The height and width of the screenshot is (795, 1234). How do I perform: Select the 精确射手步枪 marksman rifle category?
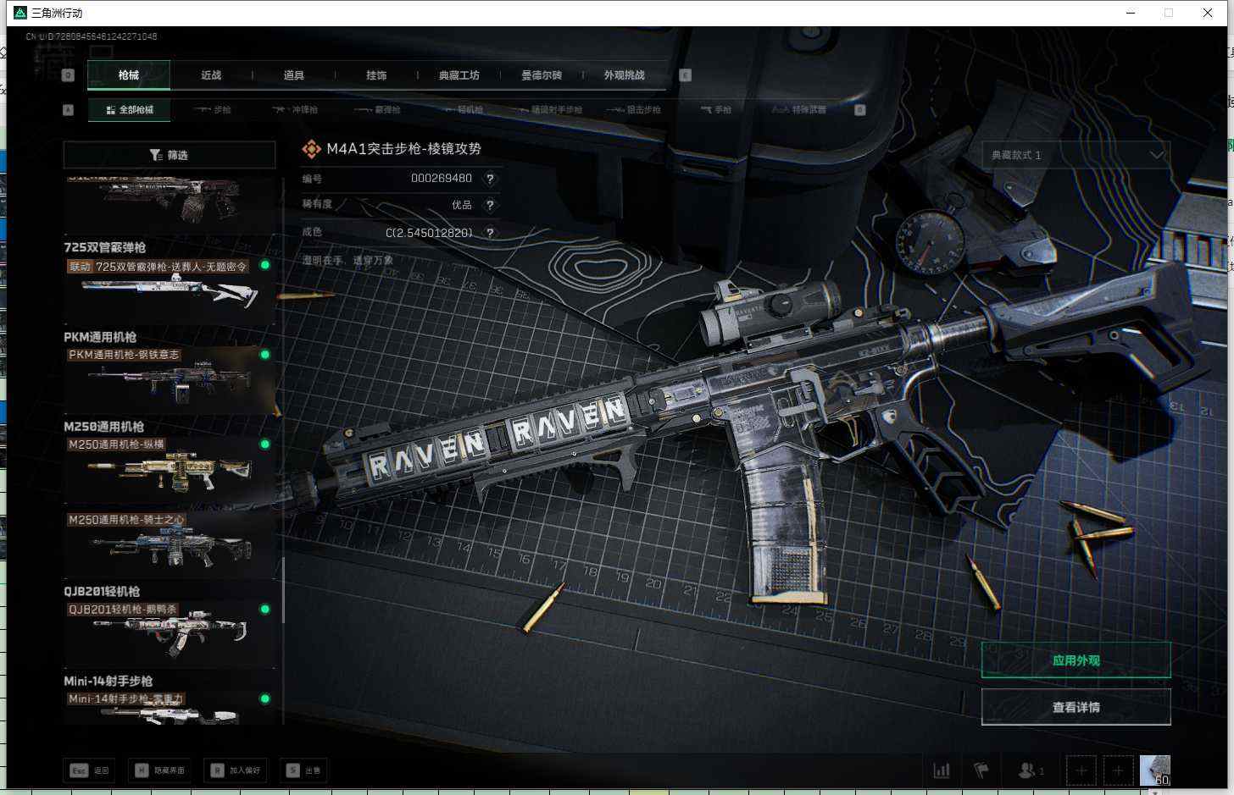(548, 110)
